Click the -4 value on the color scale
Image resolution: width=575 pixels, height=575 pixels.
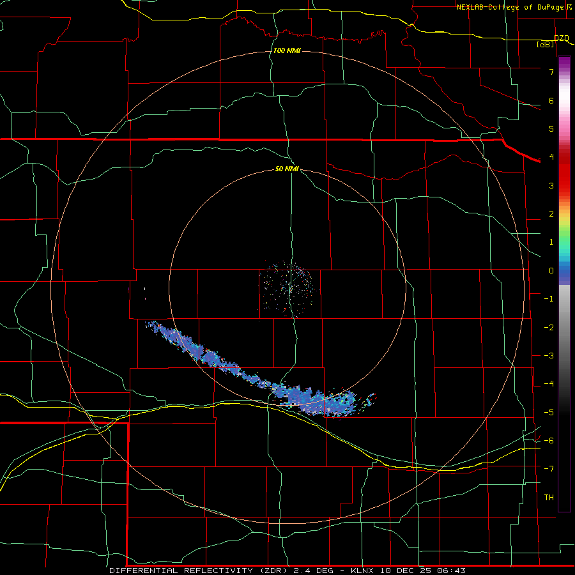pos(549,384)
